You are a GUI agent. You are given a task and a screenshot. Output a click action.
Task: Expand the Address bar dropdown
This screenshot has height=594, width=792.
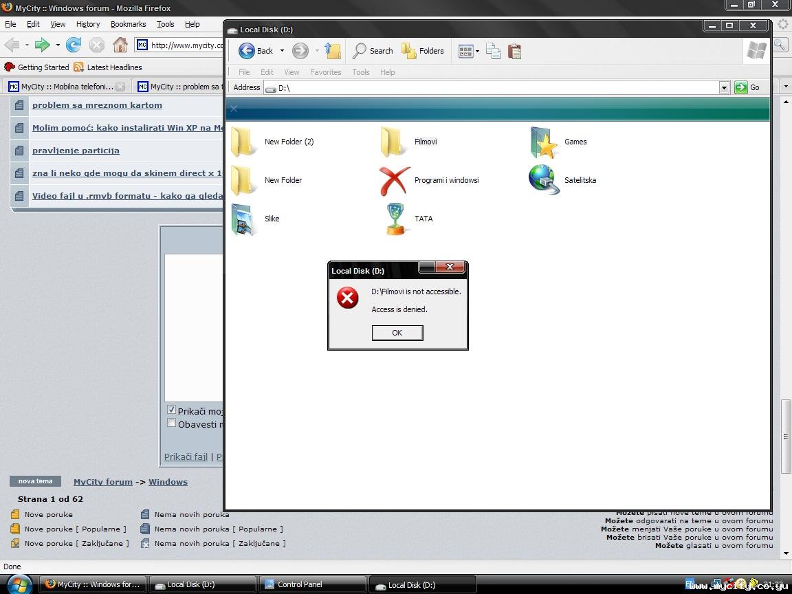pos(724,87)
